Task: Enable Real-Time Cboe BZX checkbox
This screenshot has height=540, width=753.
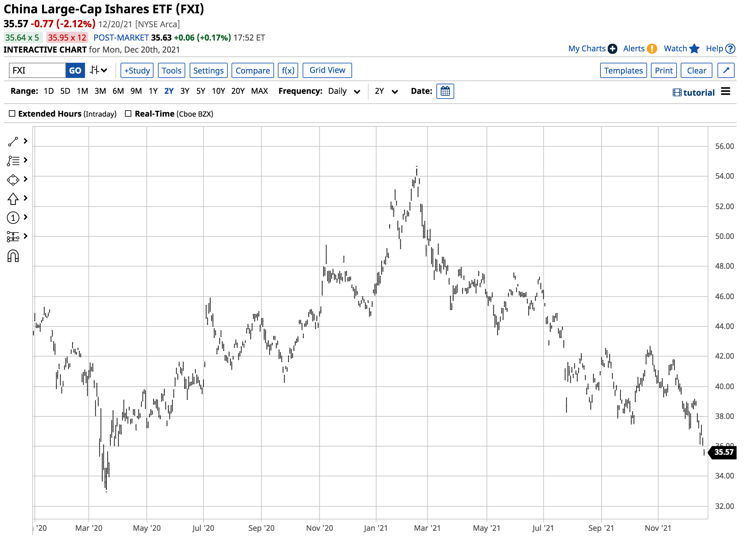Action: coord(128,114)
